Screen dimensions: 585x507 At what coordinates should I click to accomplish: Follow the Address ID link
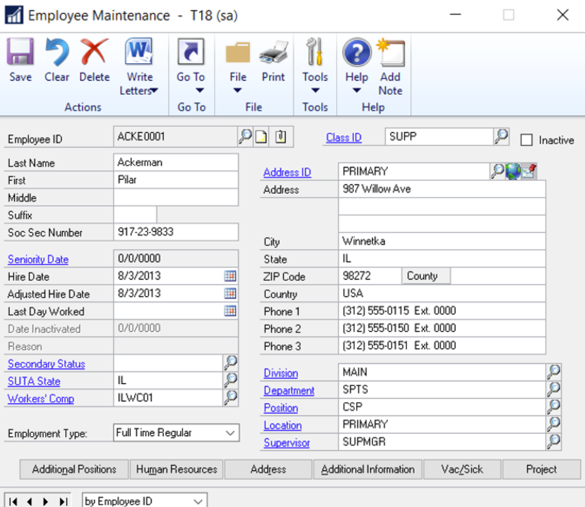click(287, 173)
